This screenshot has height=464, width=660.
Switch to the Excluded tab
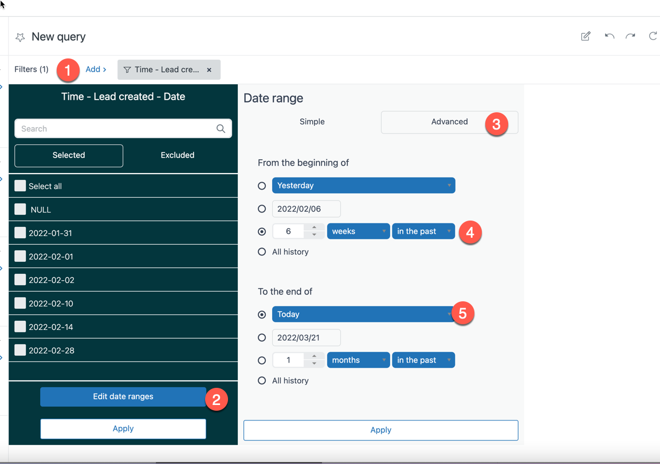click(x=178, y=155)
